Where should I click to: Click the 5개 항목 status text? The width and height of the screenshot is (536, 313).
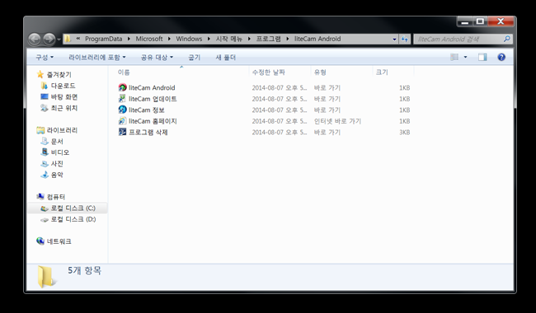(84, 271)
